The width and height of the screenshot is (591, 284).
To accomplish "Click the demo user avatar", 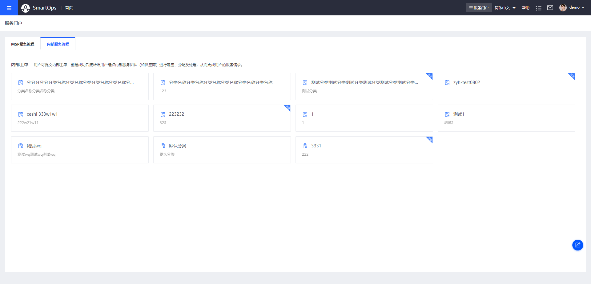I will pos(563,8).
